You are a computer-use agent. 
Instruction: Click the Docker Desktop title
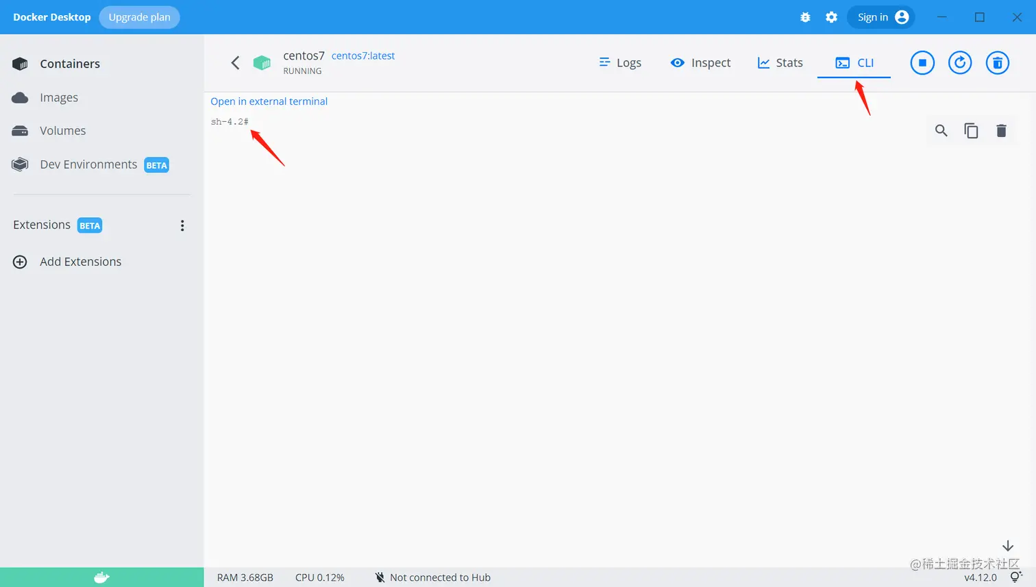(52, 17)
